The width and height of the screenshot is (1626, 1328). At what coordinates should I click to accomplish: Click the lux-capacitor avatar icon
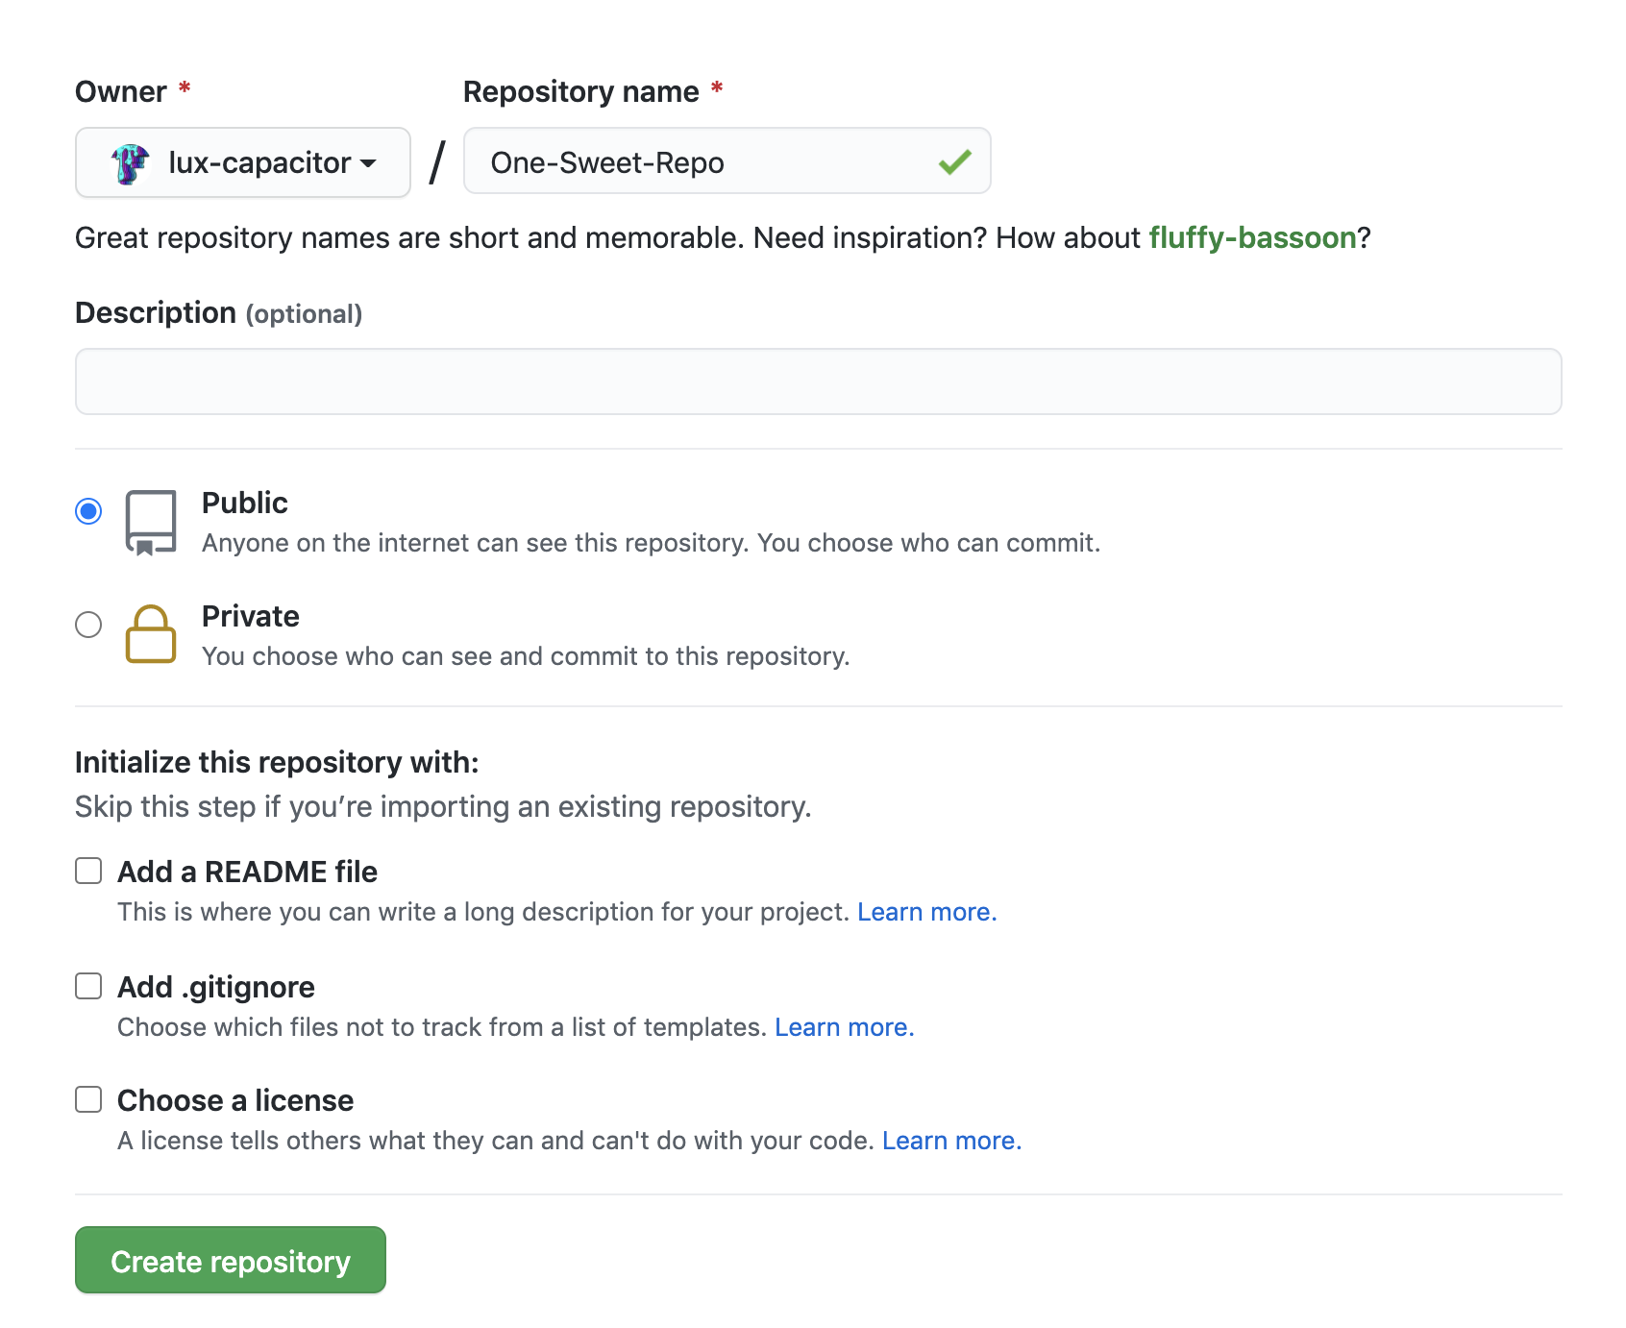coord(130,163)
